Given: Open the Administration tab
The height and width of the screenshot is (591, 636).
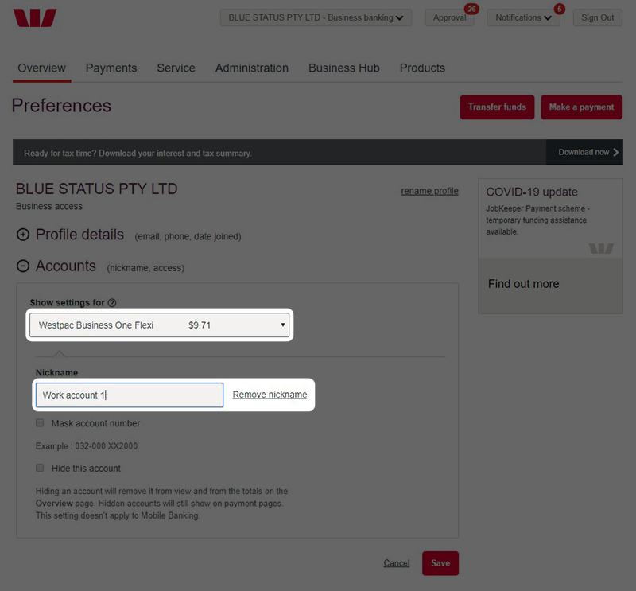Looking at the screenshot, I should click(252, 68).
